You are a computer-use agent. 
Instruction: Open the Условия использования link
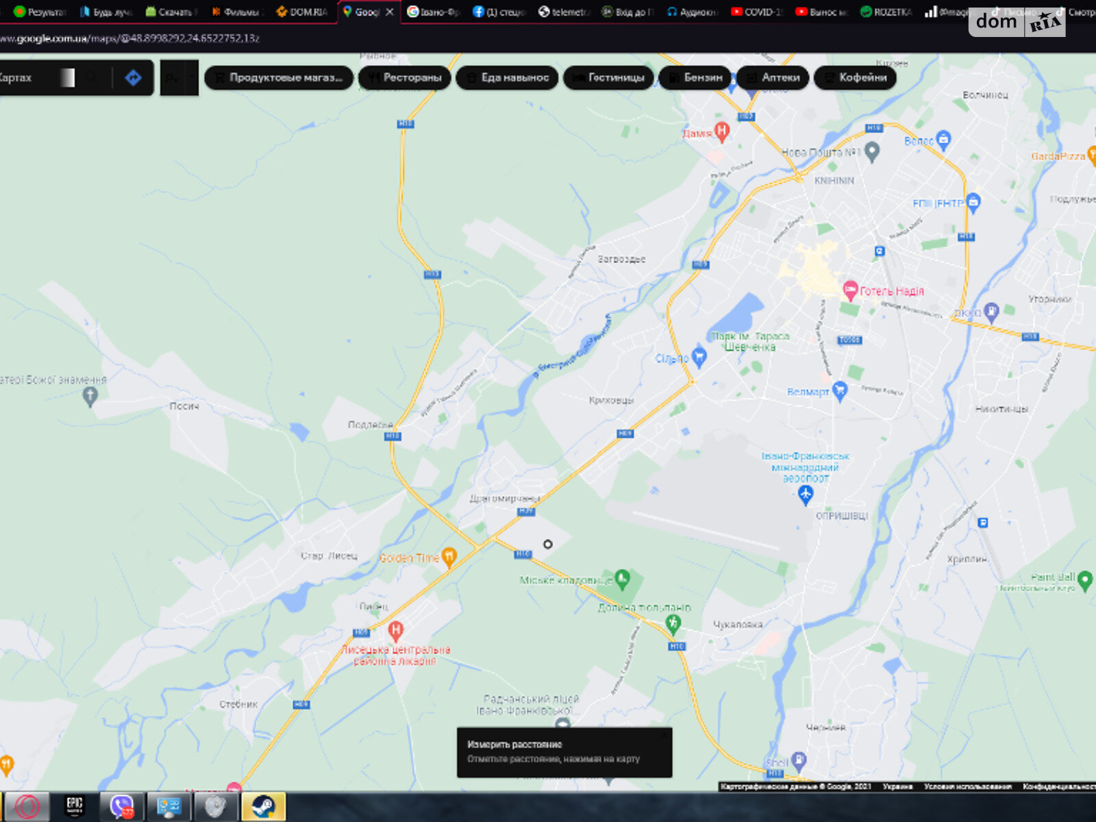(x=967, y=786)
